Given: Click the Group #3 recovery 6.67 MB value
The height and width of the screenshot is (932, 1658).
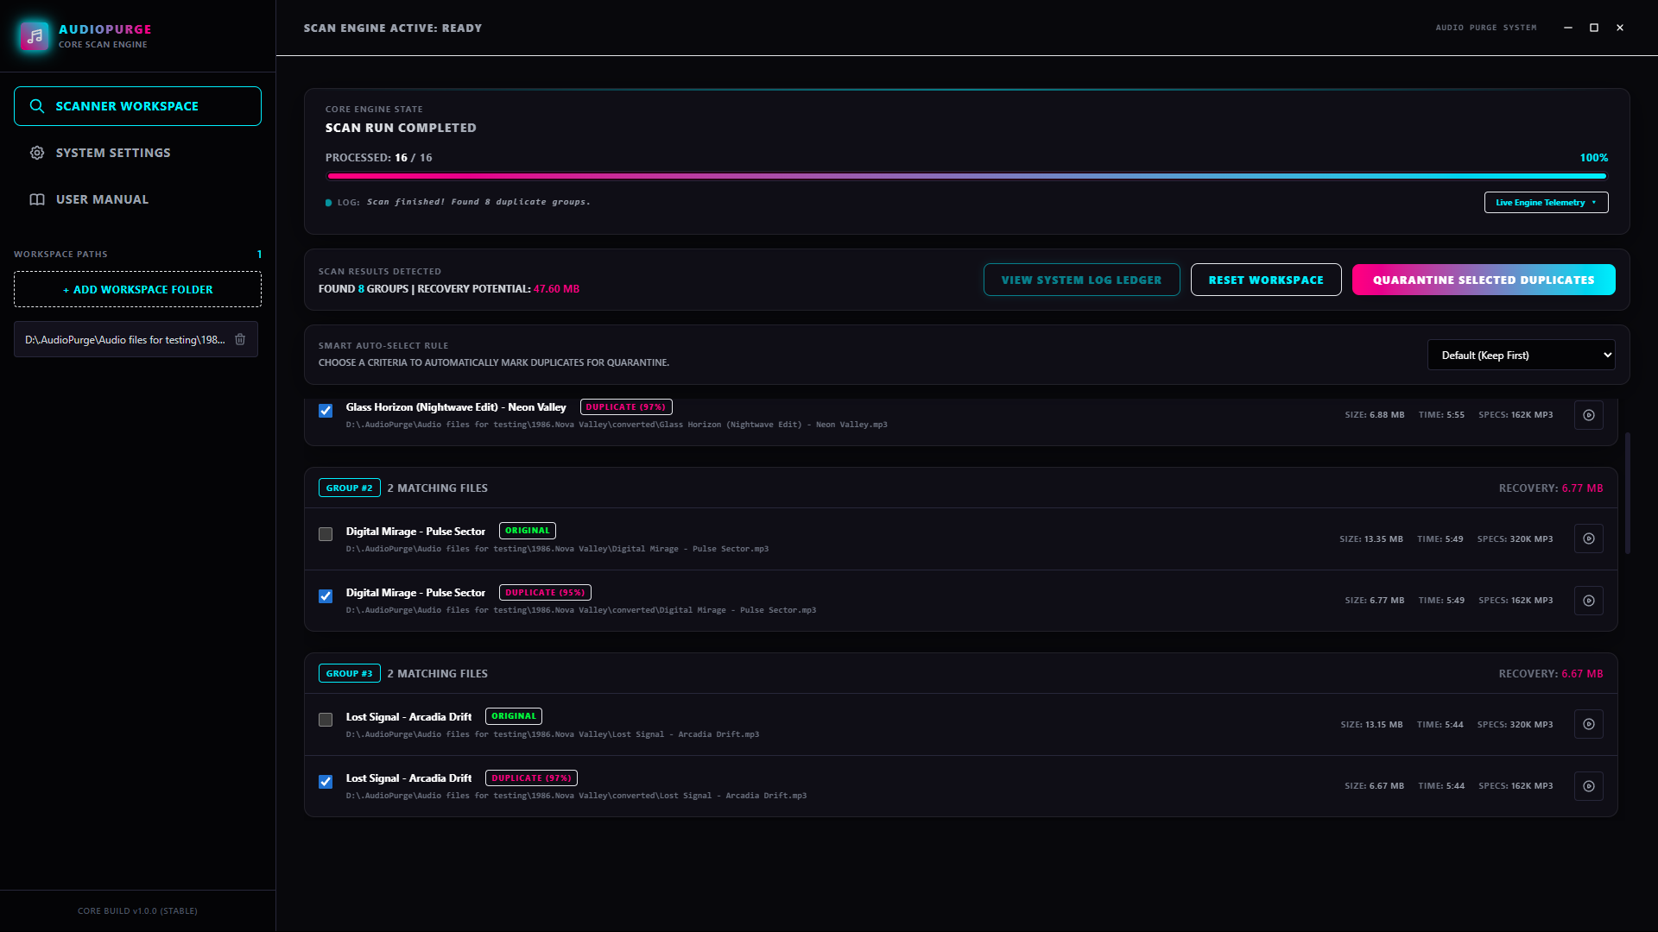Looking at the screenshot, I should 1582,673.
